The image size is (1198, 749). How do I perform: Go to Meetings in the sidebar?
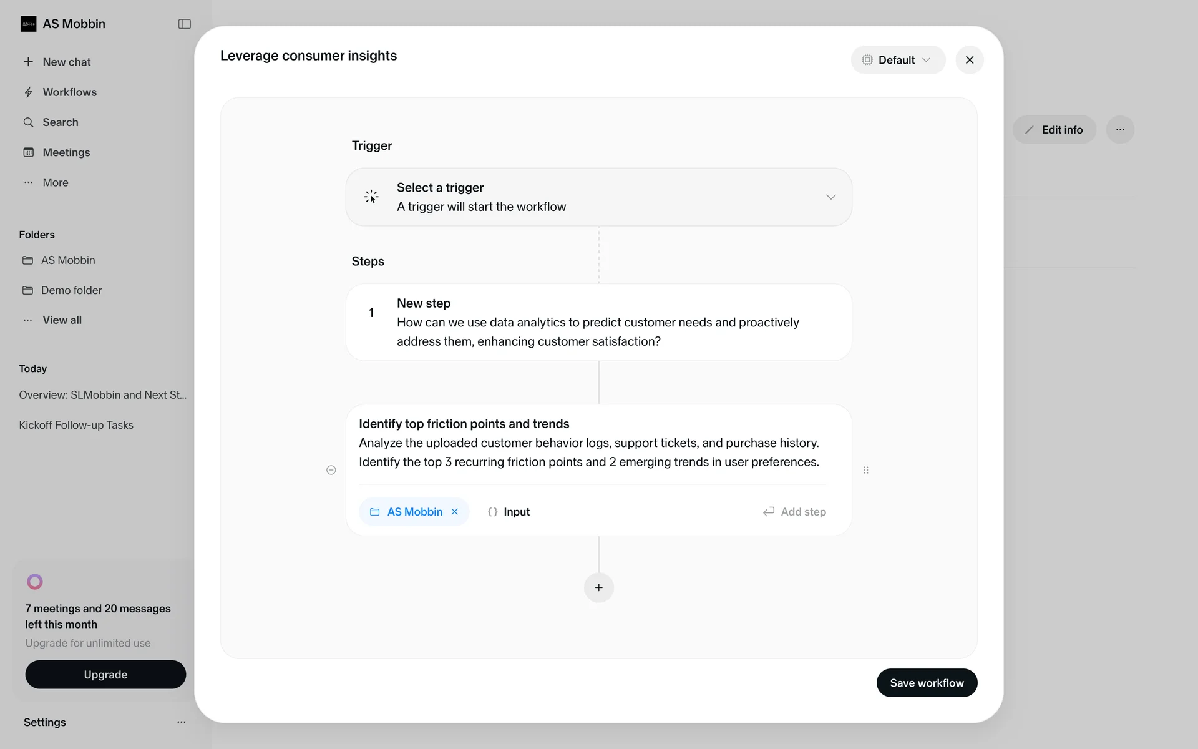pos(66,152)
